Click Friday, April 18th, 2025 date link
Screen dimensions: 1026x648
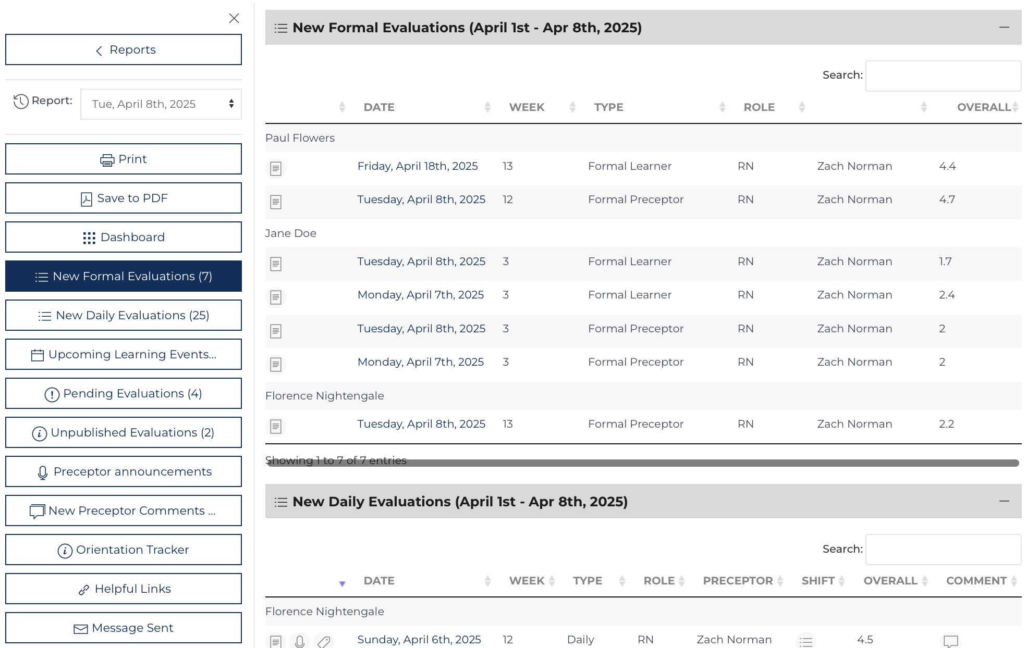point(418,166)
